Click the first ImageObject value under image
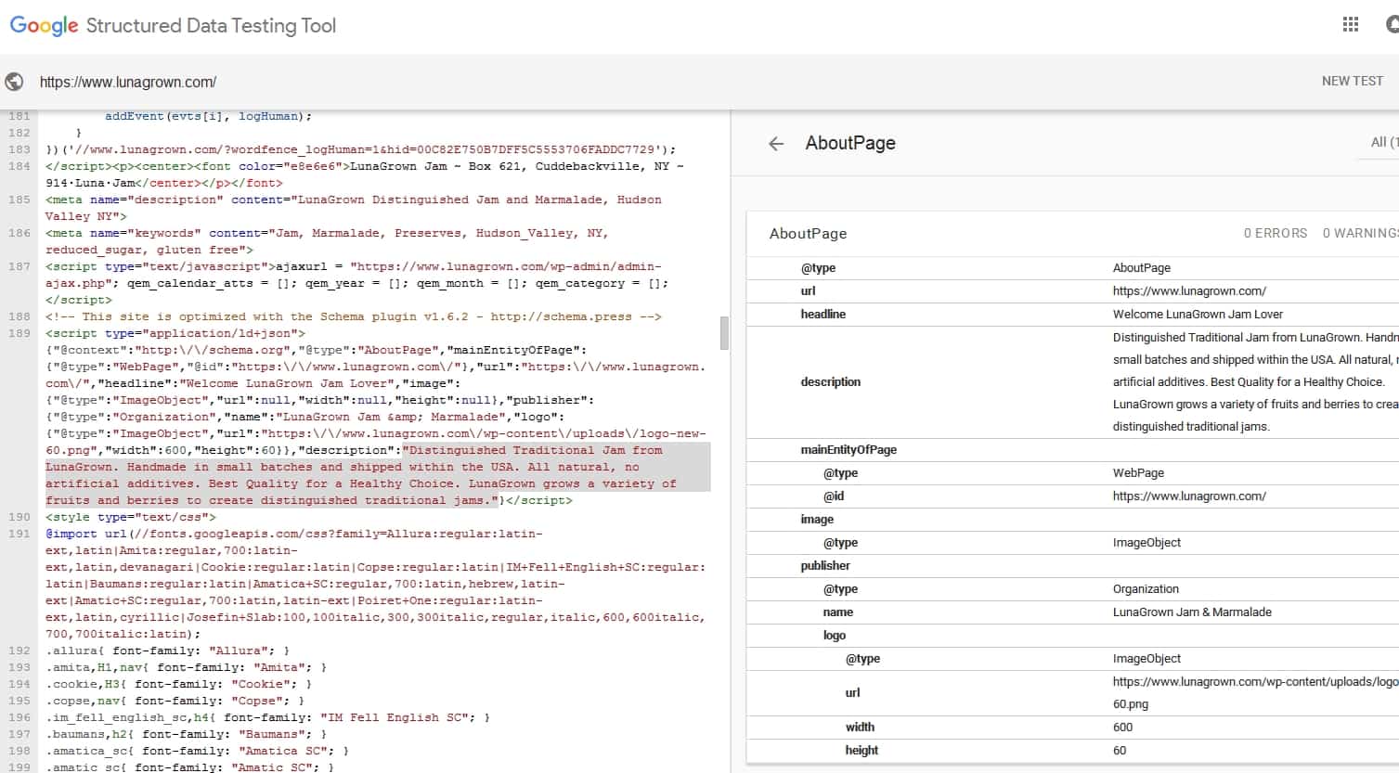 click(1146, 542)
